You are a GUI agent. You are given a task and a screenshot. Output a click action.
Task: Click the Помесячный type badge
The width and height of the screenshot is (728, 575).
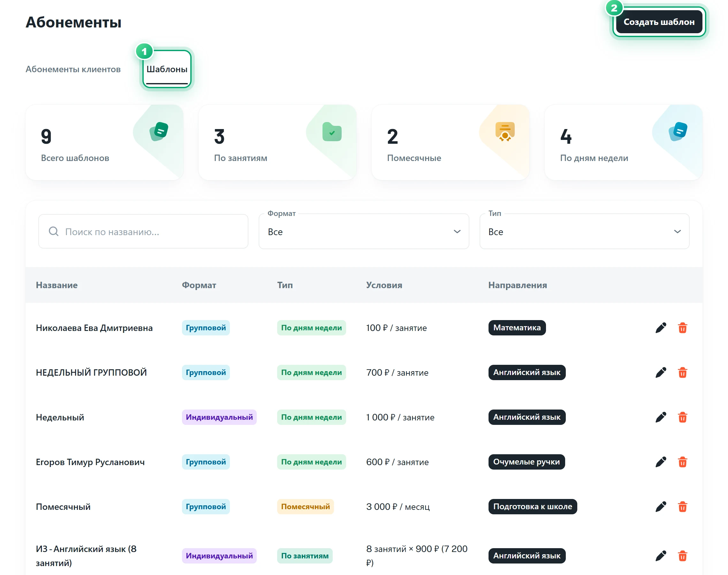pyautogui.click(x=305, y=507)
